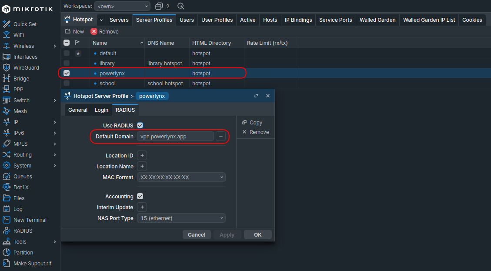Uncheck the Use RADIUS checkbox
491x271 pixels.
click(x=140, y=125)
